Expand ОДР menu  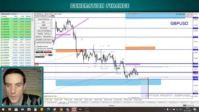click(x=44, y=25)
